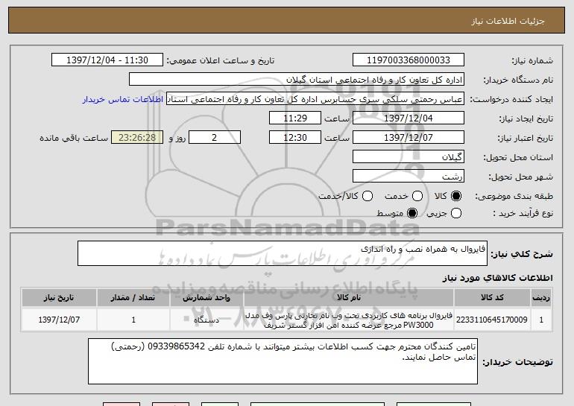Click the creation date field 1397/12/04
The image size is (574, 406).
click(x=409, y=118)
